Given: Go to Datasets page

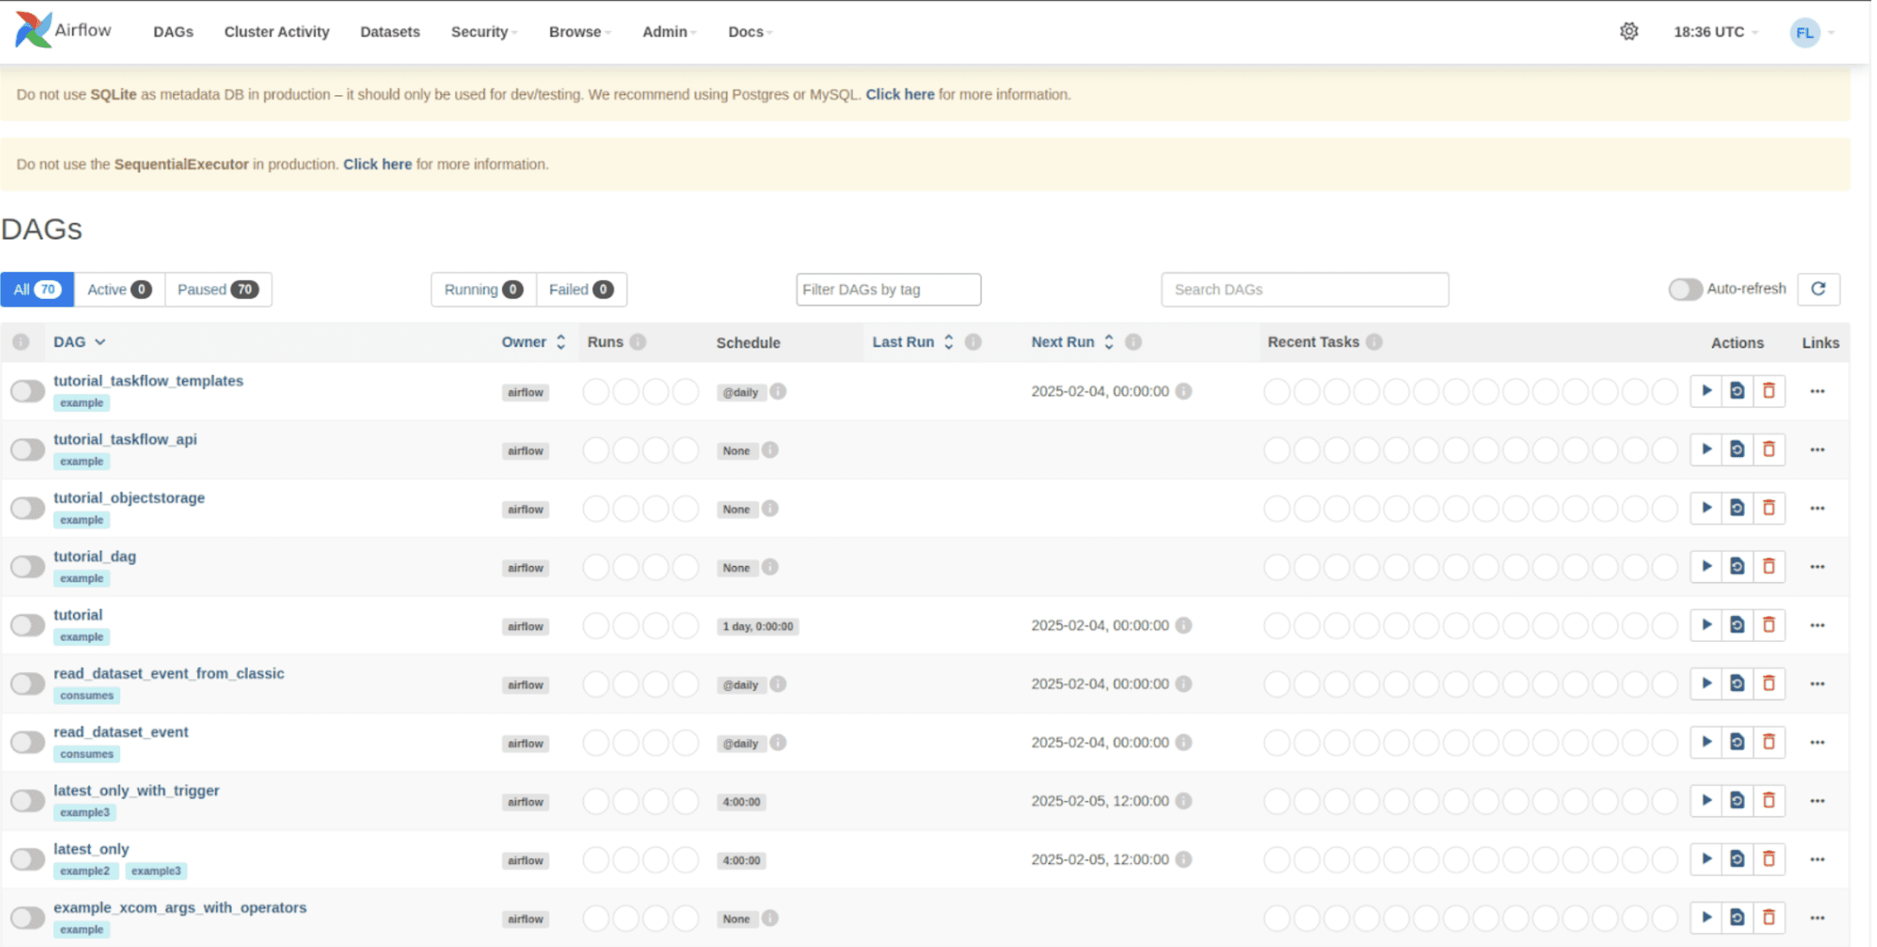Looking at the screenshot, I should click(x=390, y=32).
